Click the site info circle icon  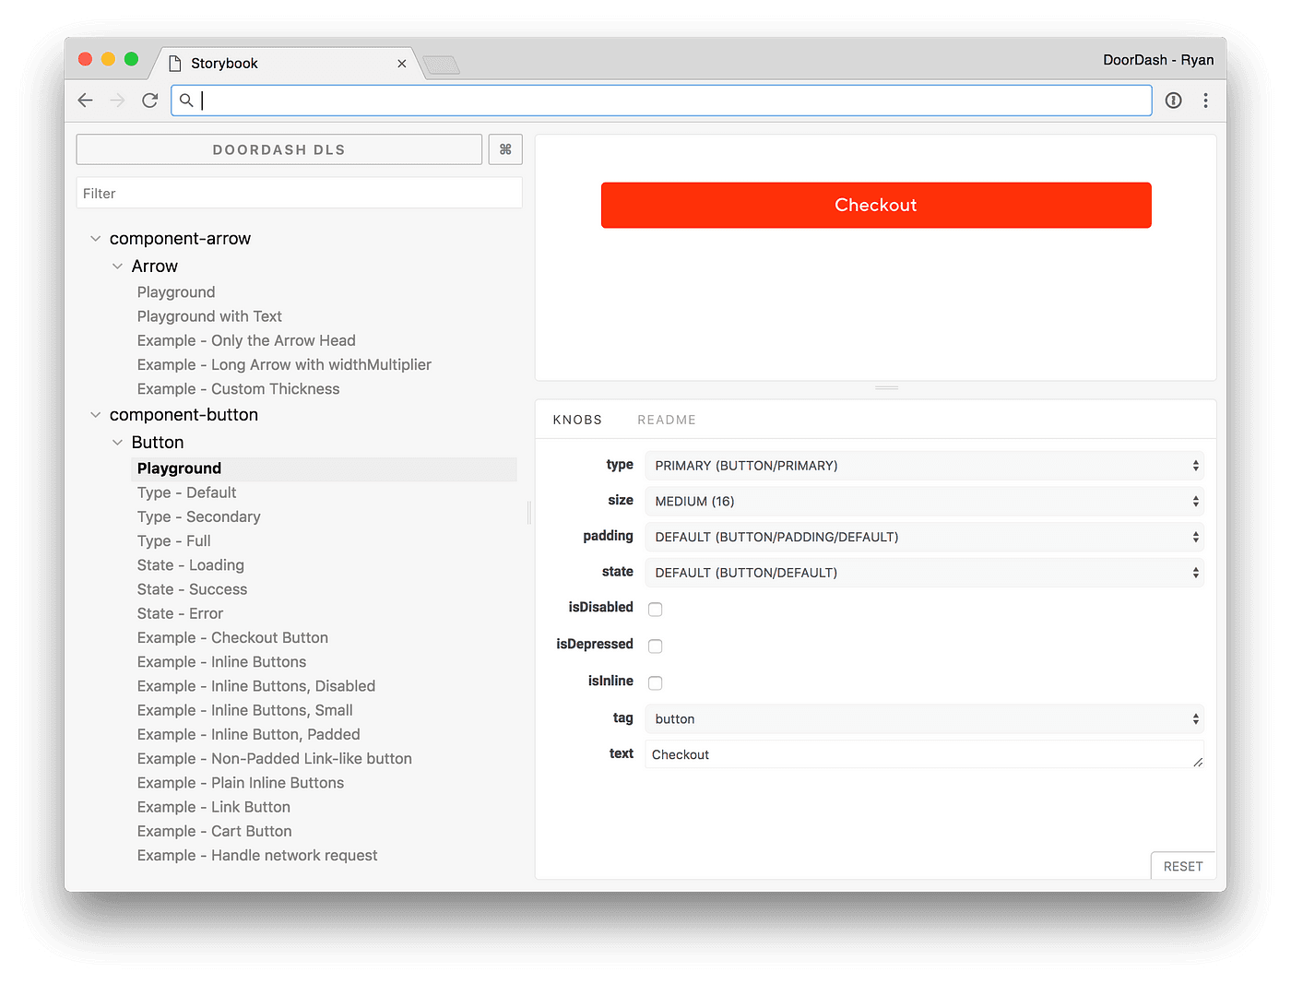click(x=1173, y=101)
